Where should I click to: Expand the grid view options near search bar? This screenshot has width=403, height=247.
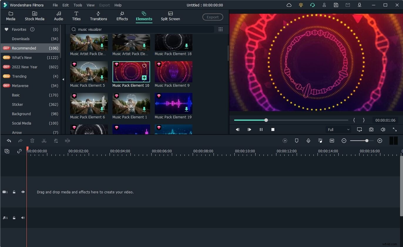221,29
